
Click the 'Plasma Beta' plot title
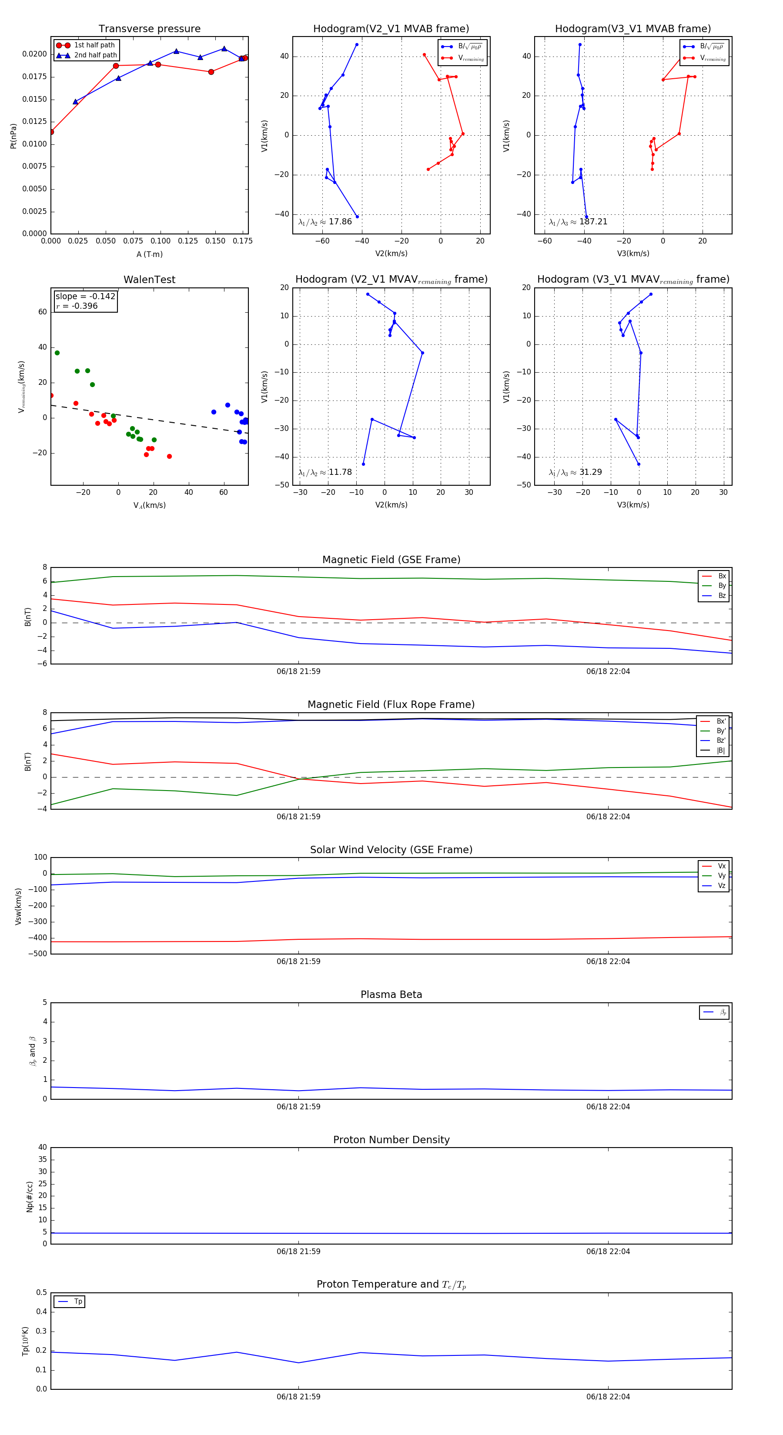tap(391, 994)
